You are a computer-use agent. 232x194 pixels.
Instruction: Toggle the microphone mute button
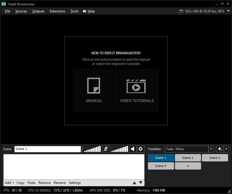click(x=106, y=149)
